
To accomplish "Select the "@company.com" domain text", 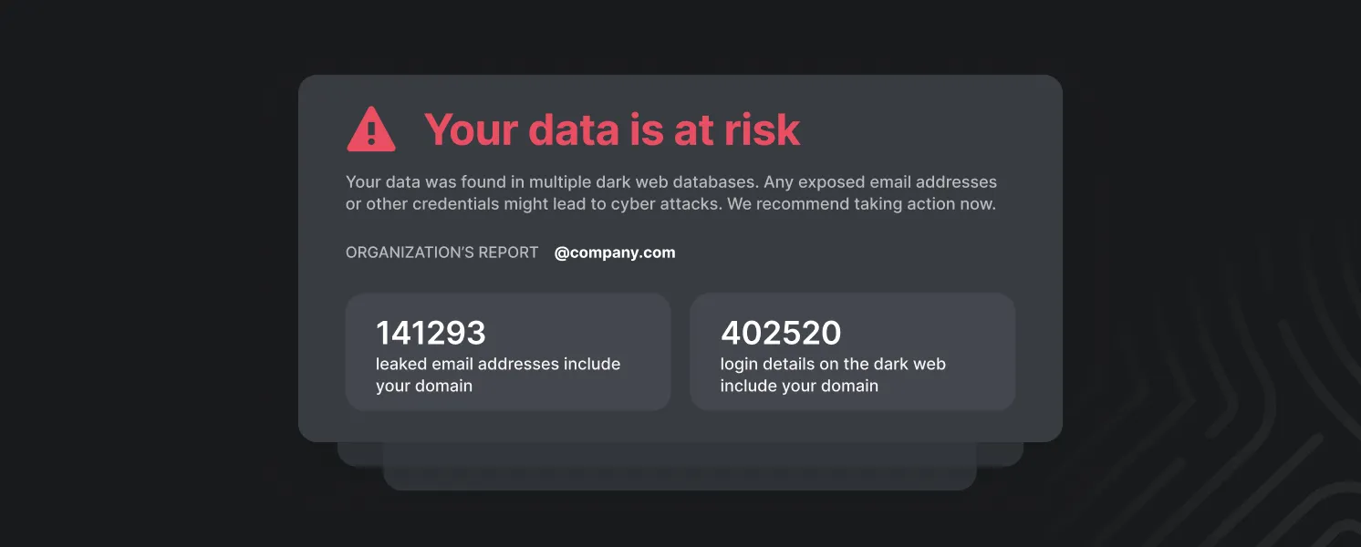I will (x=615, y=253).
